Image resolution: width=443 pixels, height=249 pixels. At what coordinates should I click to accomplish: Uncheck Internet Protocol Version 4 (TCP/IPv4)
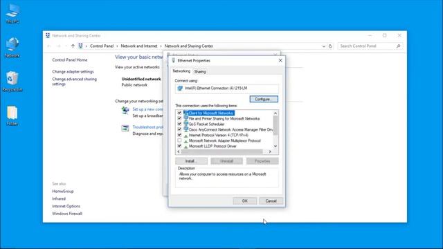click(x=179, y=135)
